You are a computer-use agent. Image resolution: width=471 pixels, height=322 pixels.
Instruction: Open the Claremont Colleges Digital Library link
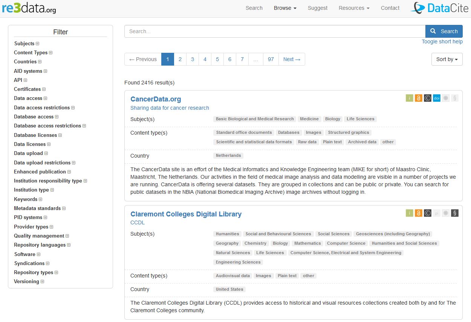[186, 214]
